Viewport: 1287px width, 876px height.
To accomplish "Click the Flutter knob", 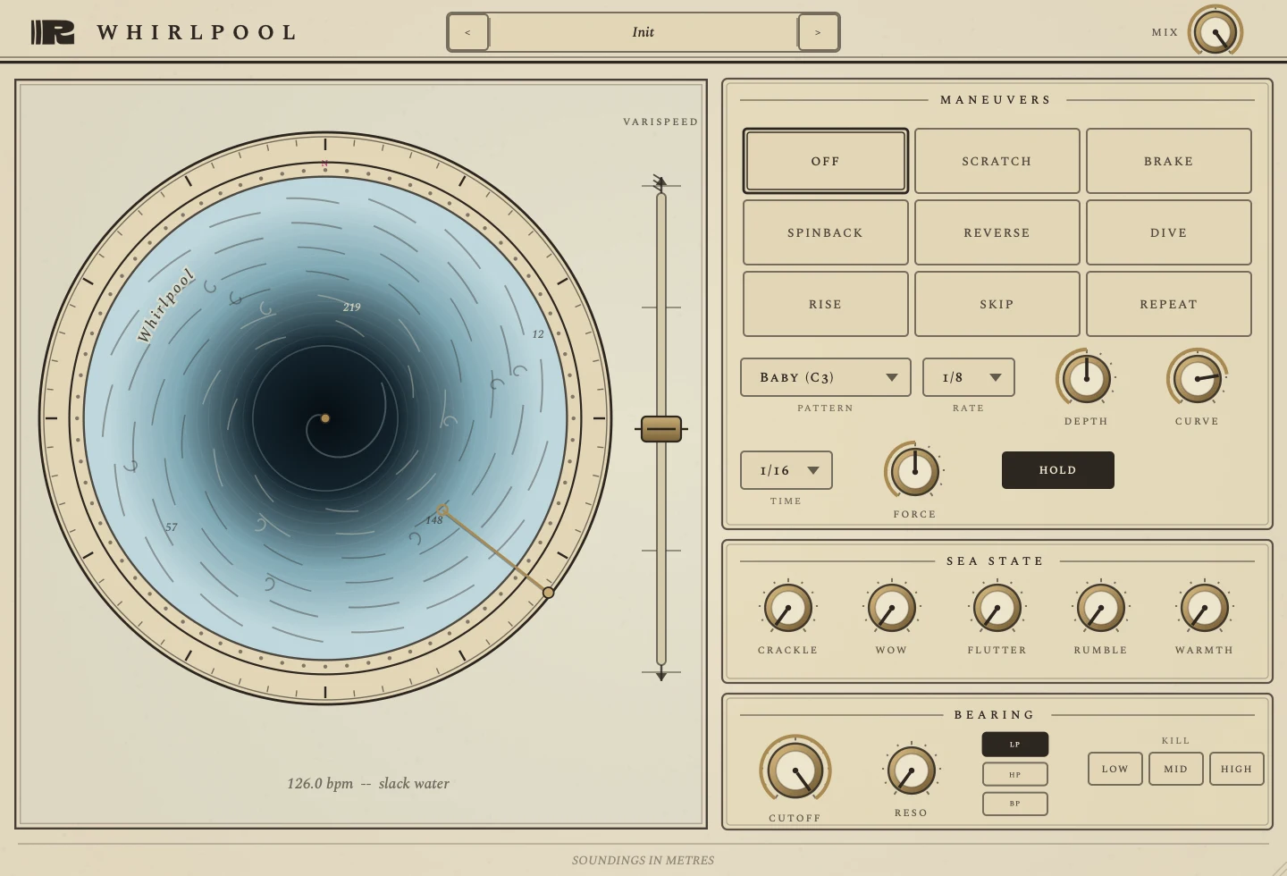I will 997,608.
